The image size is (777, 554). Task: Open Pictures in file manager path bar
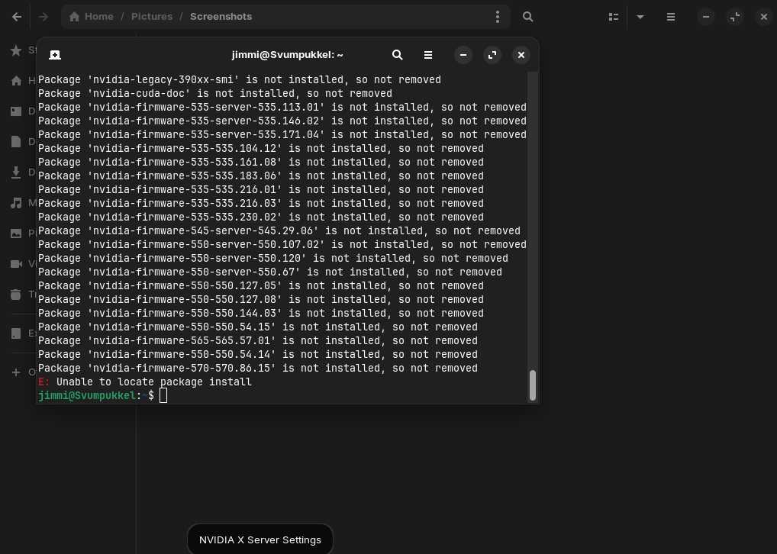[x=152, y=16]
